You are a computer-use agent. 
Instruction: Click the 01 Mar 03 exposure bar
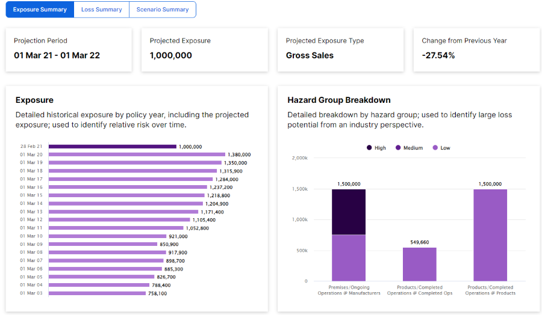pos(97,293)
